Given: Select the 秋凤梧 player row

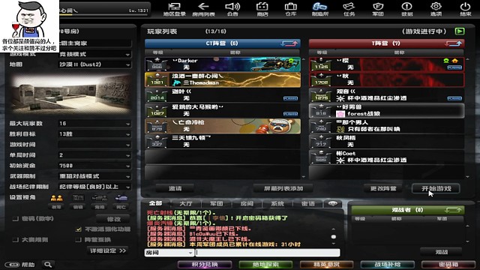Looking at the screenshot, I should pos(386,142).
